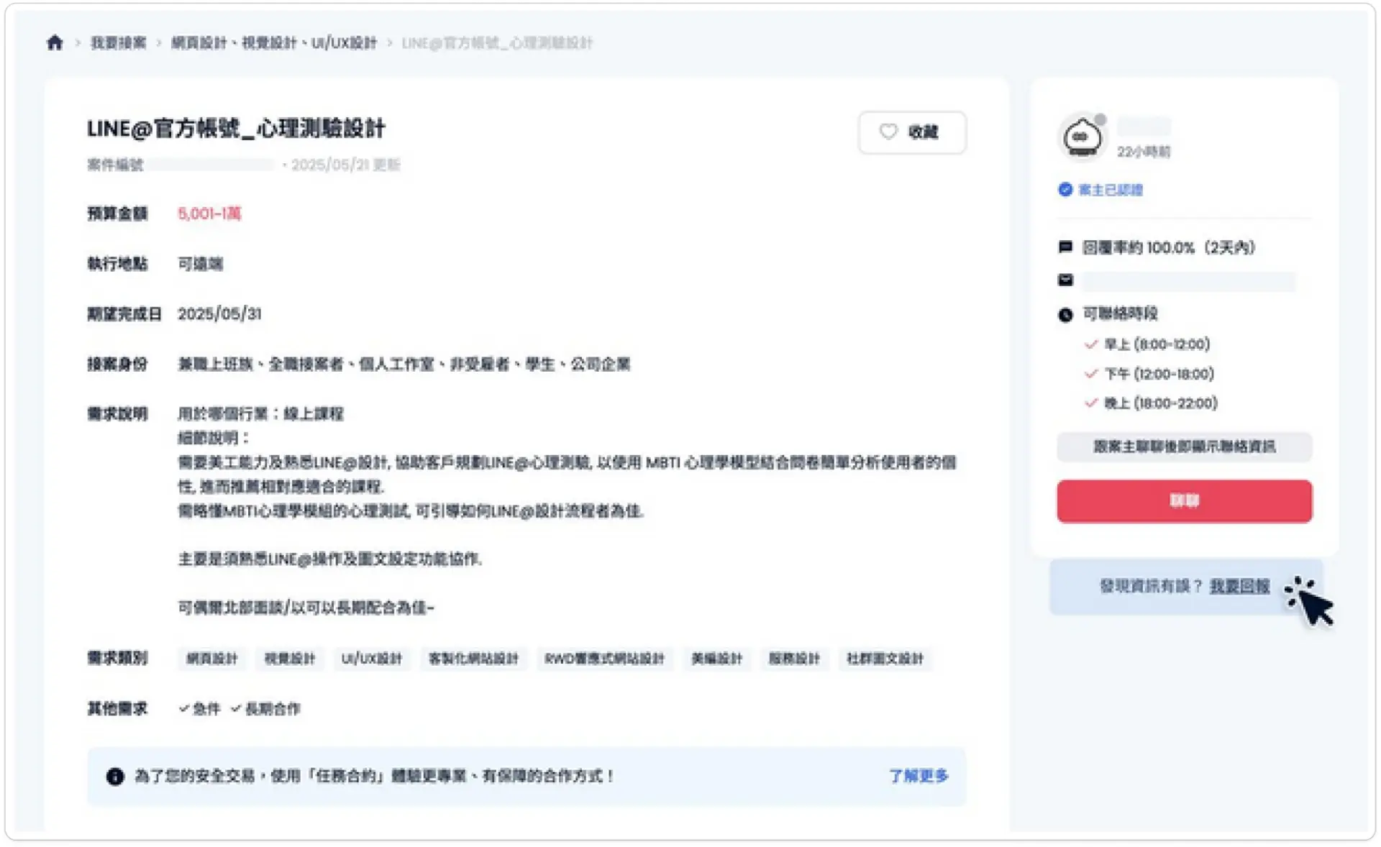
Task: Click the reply rate chat icon
Action: click(1065, 247)
